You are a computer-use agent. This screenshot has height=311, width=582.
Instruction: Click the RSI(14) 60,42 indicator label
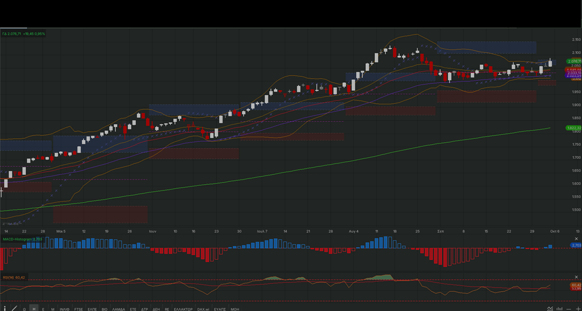(x=14, y=278)
